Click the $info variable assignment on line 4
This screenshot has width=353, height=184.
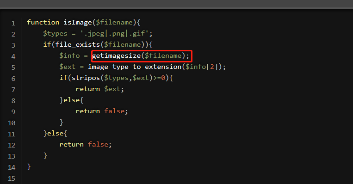(69, 55)
